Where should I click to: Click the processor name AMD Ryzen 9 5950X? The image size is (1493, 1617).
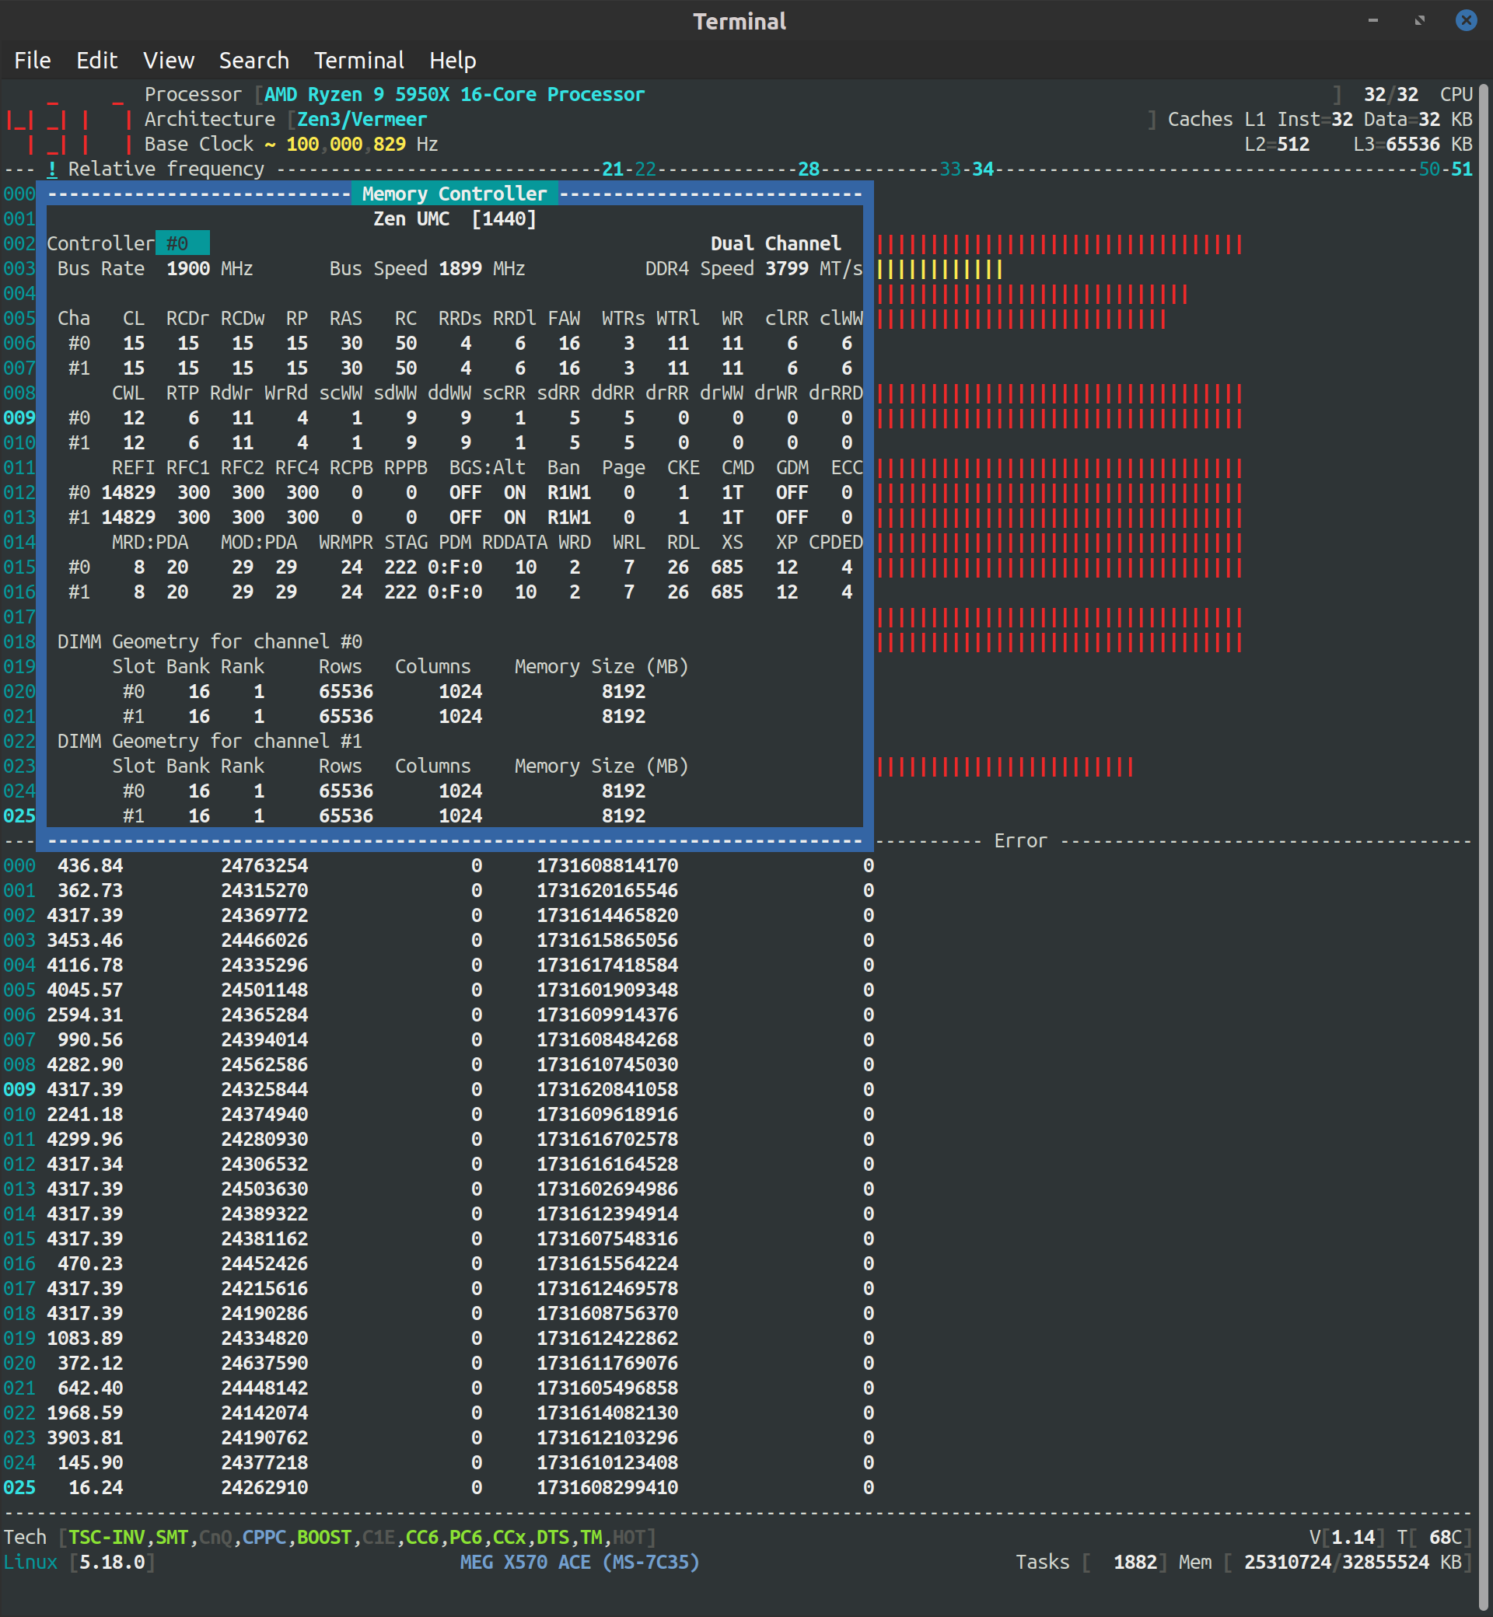[x=455, y=95]
